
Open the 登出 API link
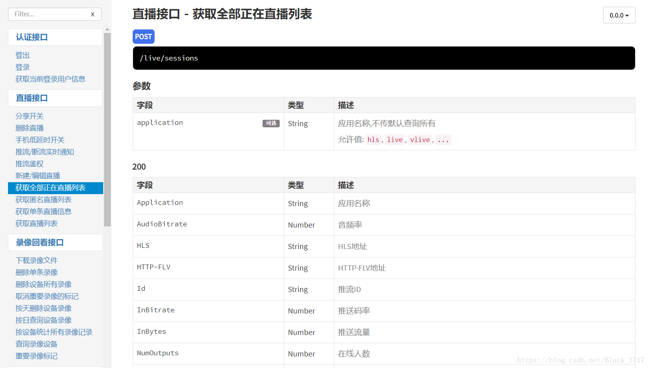pos(23,55)
